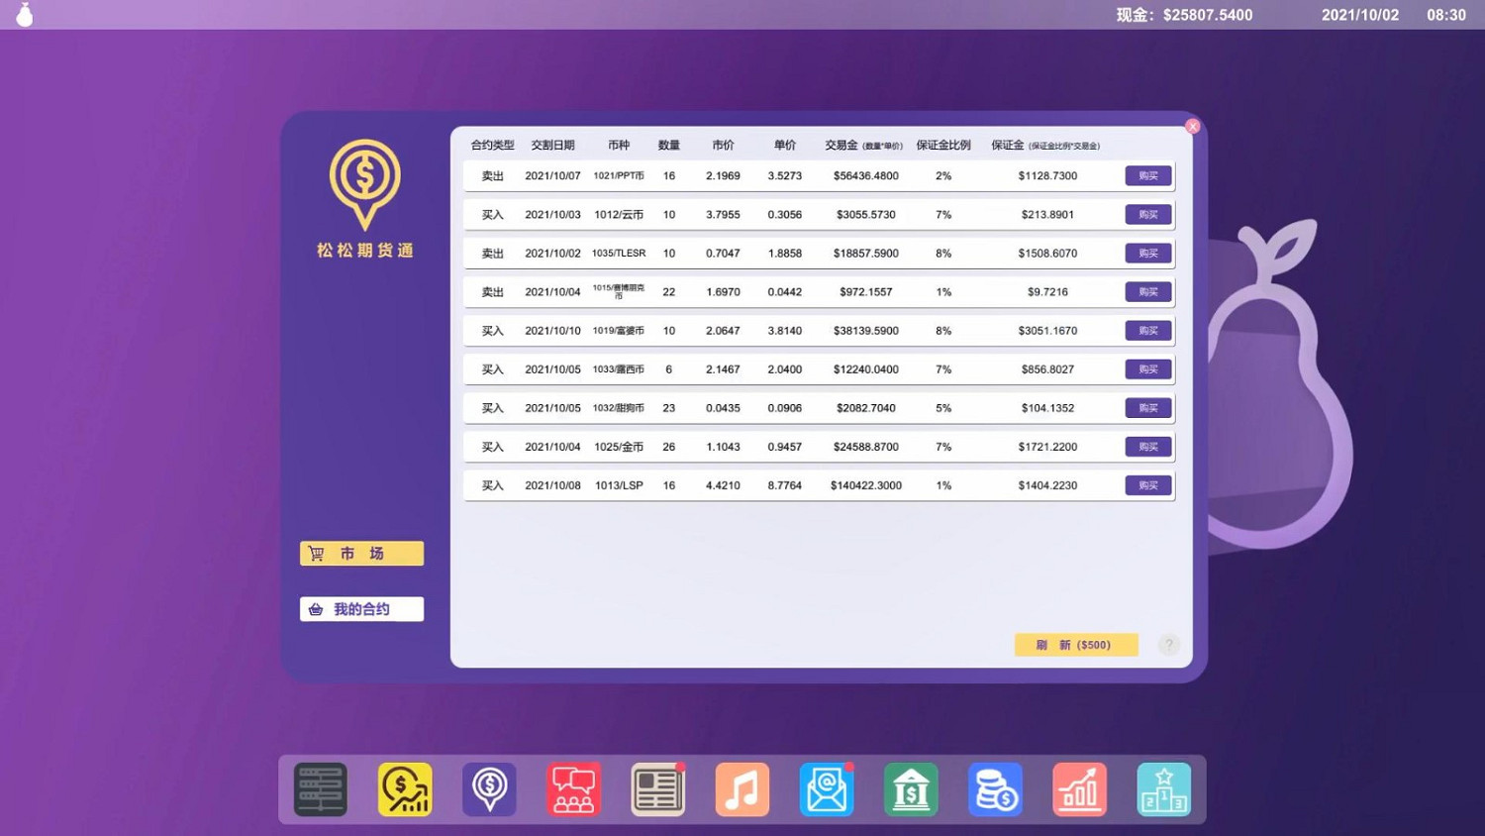Buy the 1013/LSP contract
Viewport: 1485px width, 836px height.
(x=1147, y=485)
